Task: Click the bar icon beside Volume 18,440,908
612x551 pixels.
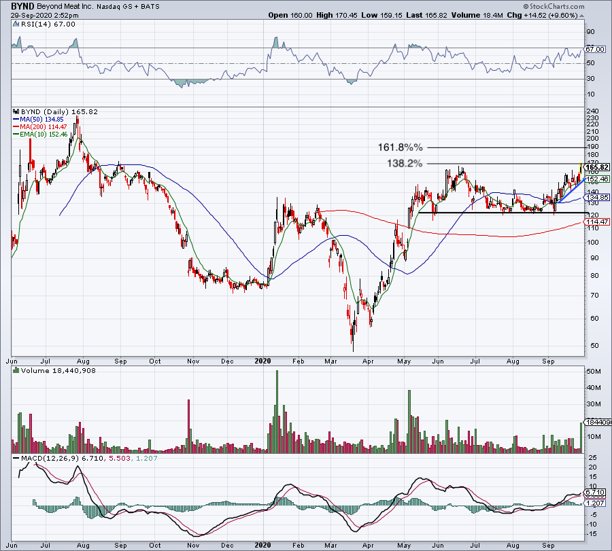Action: coord(16,370)
